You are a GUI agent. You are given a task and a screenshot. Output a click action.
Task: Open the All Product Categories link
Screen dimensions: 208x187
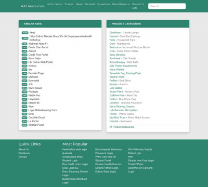[122, 127]
